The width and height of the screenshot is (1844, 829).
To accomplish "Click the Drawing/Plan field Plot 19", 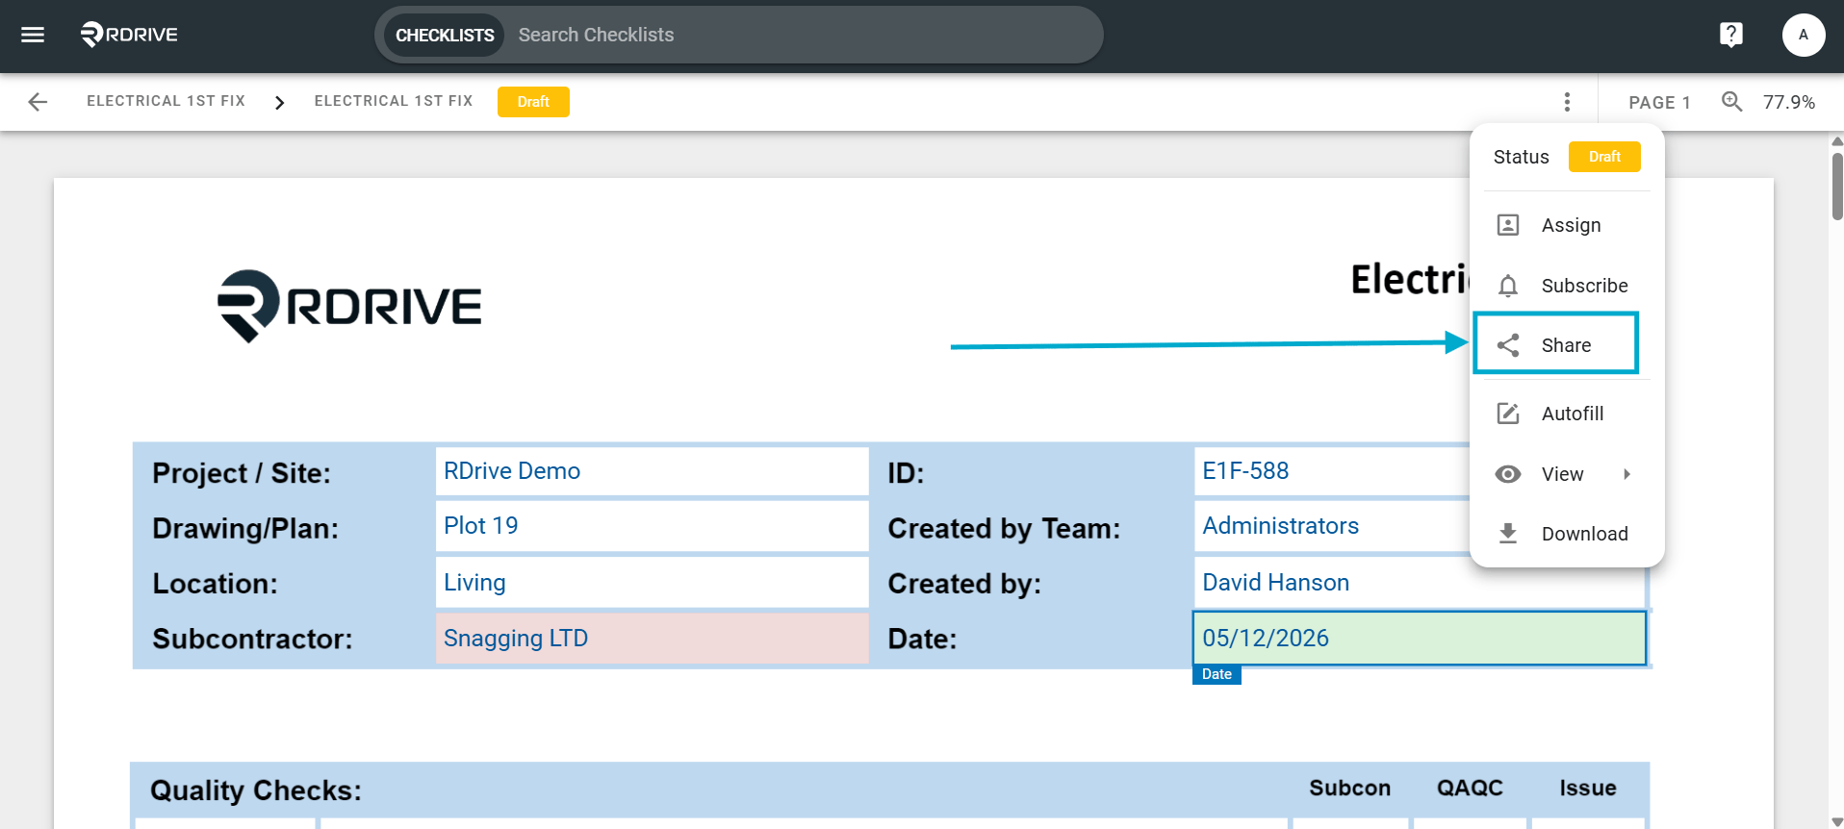I will (652, 526).
